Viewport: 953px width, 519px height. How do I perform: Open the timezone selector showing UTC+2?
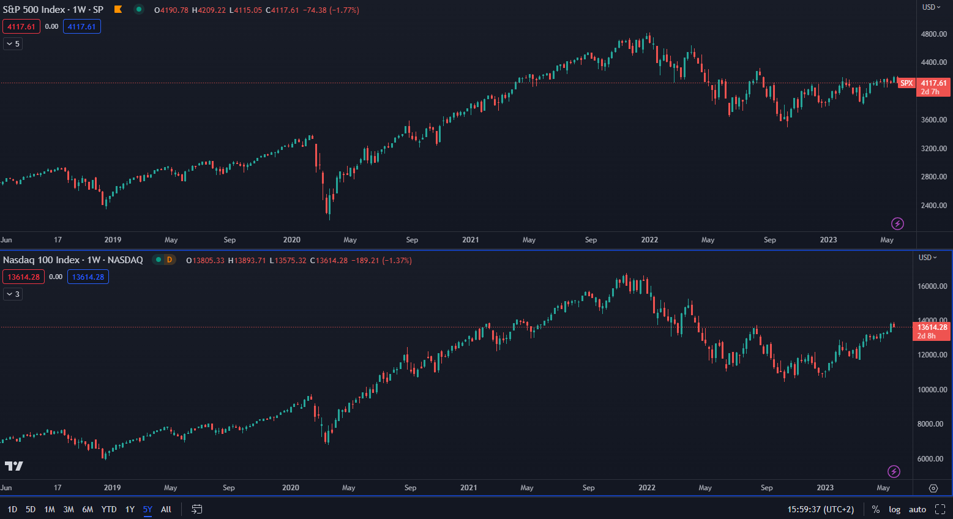click(x=820, y=509)
